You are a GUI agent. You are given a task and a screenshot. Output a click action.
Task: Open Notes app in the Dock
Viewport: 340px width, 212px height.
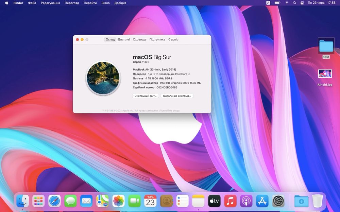pyautogui.click(x=198, y=201)
